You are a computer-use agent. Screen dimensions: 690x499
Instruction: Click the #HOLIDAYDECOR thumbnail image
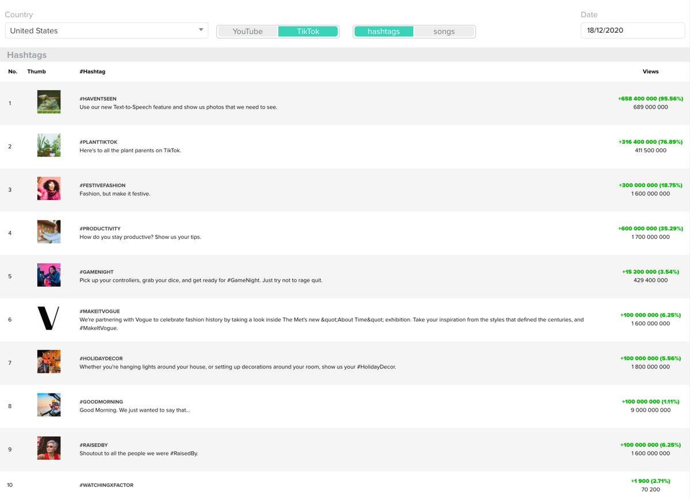click(x=49, y=362)
